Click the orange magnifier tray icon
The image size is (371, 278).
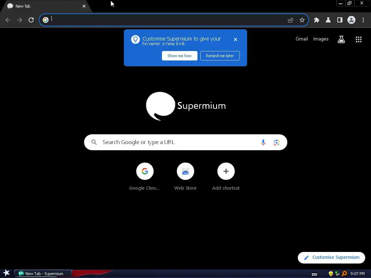click(x=344, y=274)
